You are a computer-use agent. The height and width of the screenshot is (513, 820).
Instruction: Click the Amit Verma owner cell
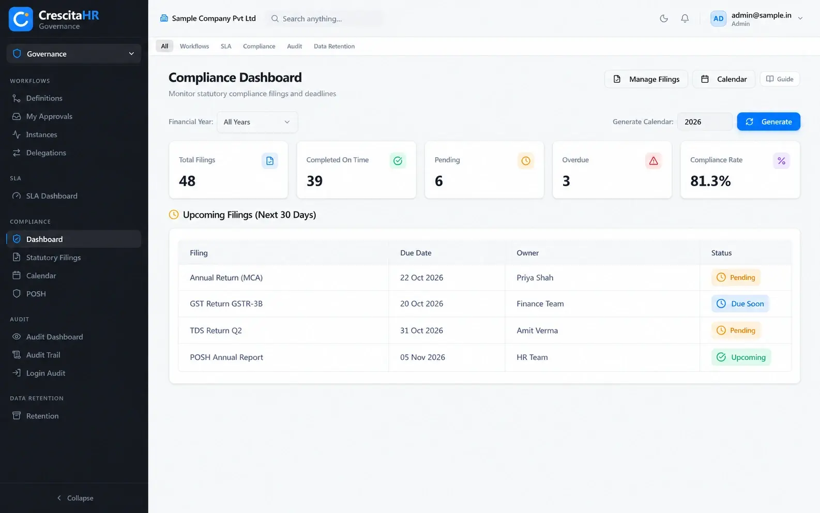click(537, 330)
